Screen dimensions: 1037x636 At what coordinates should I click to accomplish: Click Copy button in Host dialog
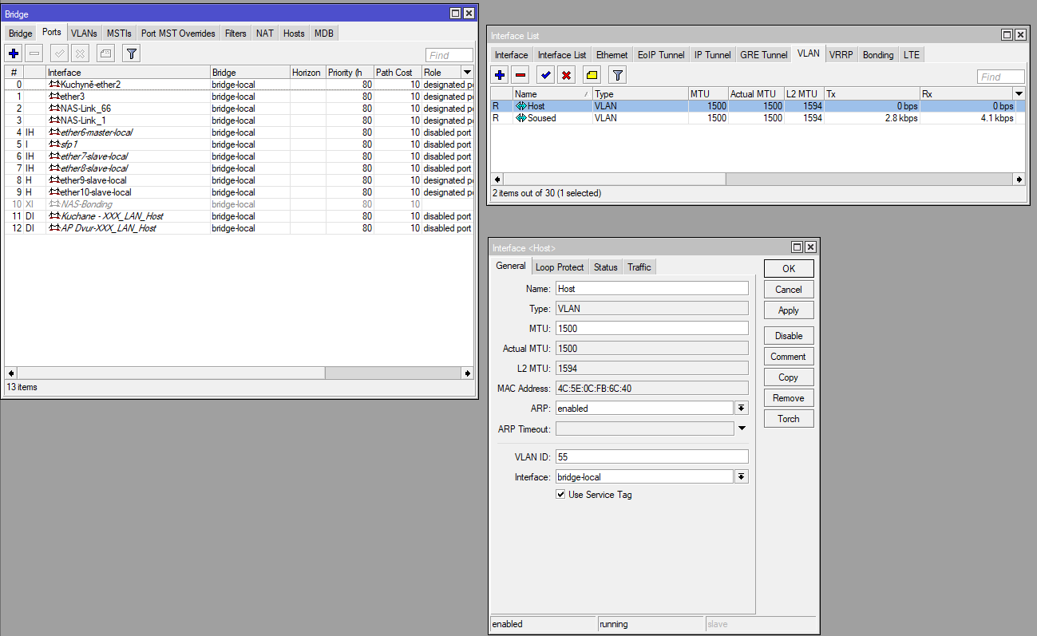coord(789,377)
